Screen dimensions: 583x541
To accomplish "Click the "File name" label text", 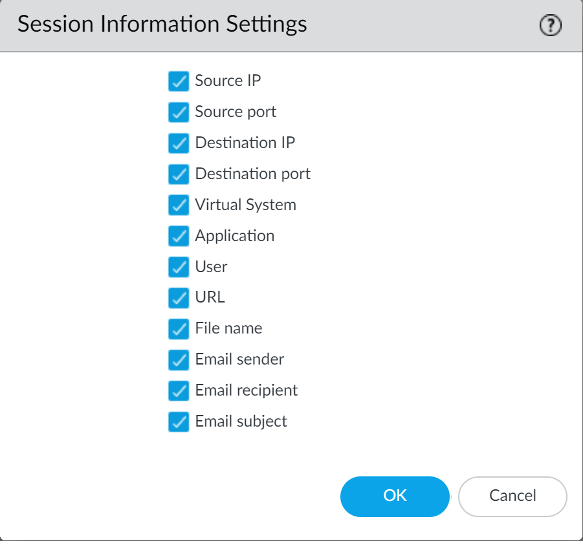I will [228, 328].
